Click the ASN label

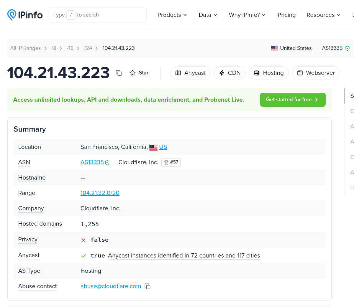(24, 162)
